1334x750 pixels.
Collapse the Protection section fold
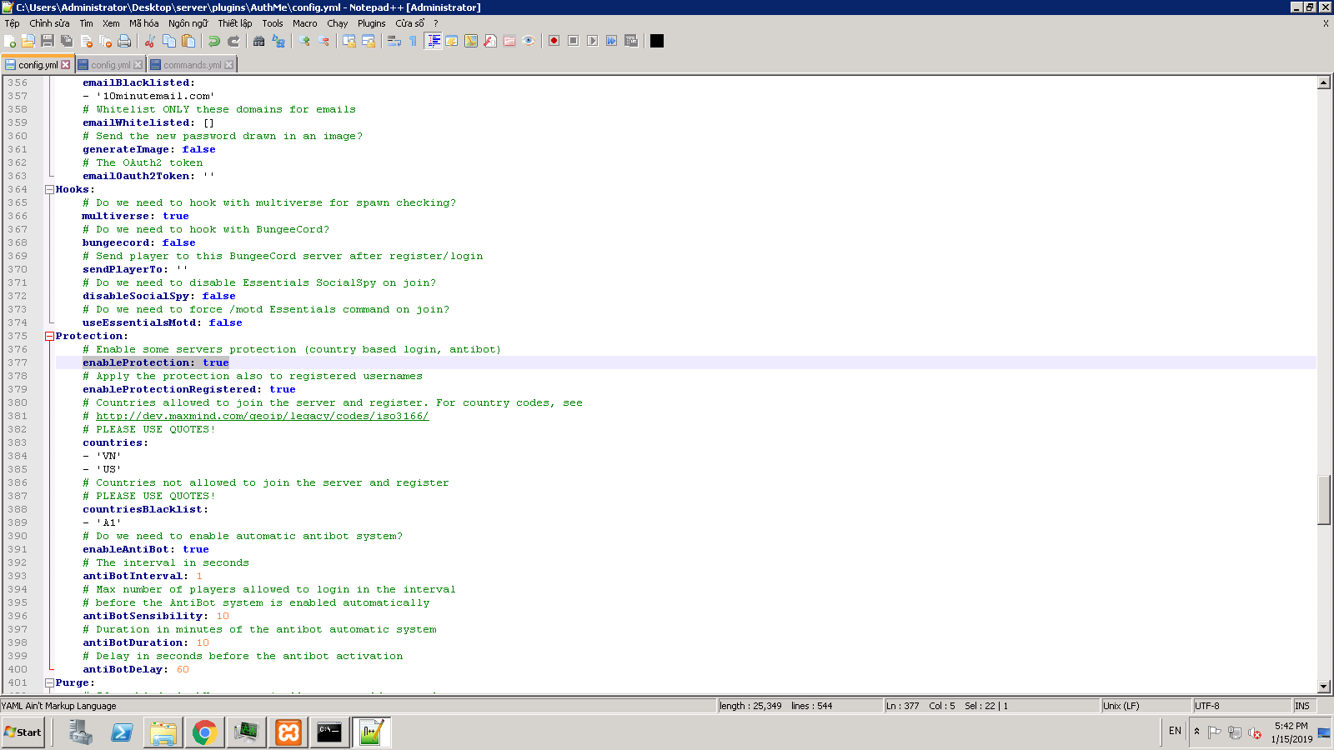tap(49, 336)
